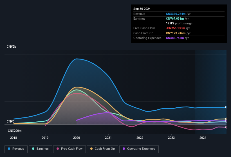Screen dimensions: 231x157
Task: Click the CN¥123.746m cash from op value
Action: (x=176, y=33)
